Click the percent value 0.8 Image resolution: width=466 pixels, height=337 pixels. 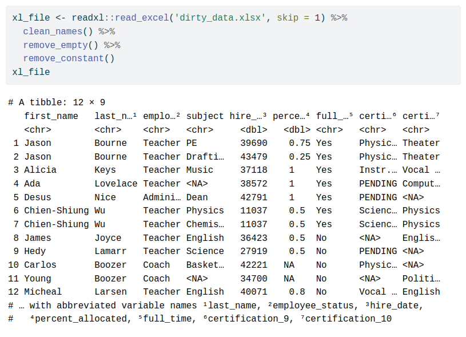[297, 292]
